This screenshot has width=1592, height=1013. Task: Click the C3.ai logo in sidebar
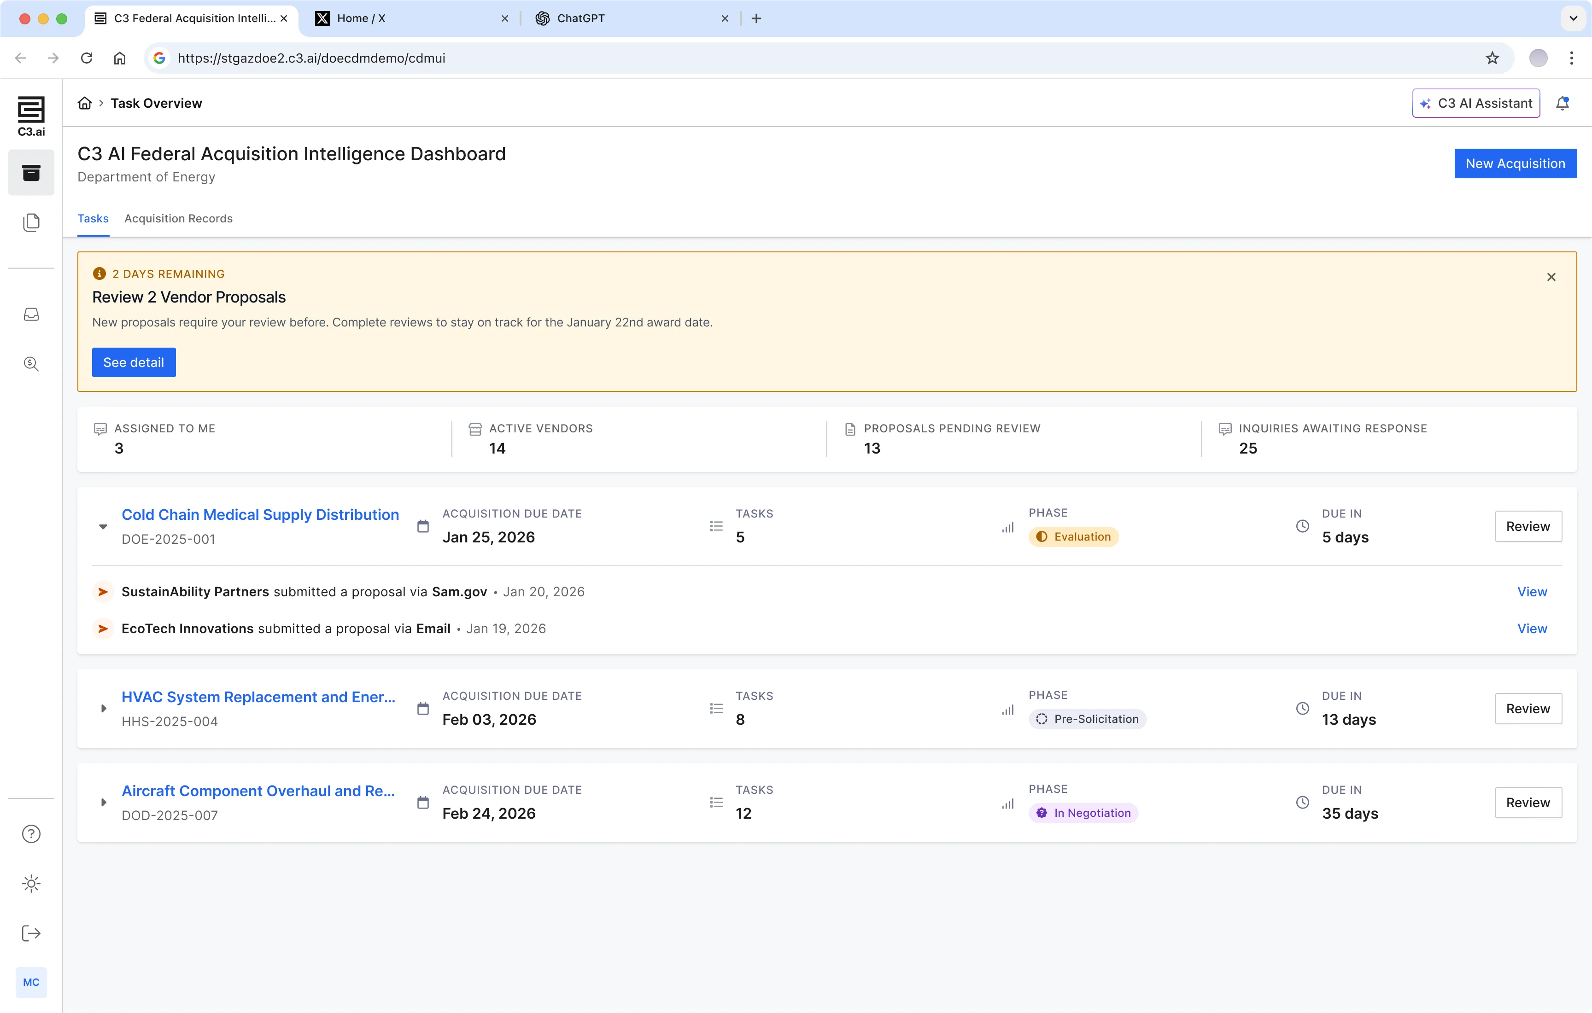[x=31, y=116]
